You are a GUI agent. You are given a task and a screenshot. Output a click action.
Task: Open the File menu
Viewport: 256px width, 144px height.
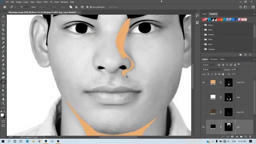(x=7, y=2)
